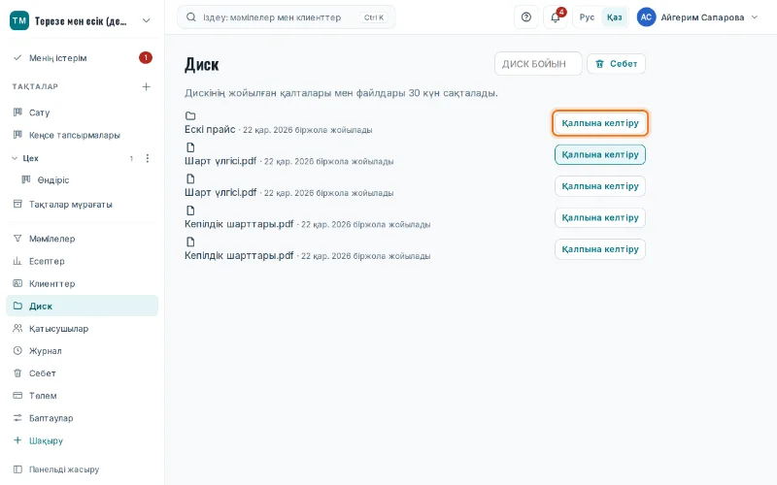777x485 pixels.
Task: Open the Өндіріс board
Action: [x=87, y=180]
